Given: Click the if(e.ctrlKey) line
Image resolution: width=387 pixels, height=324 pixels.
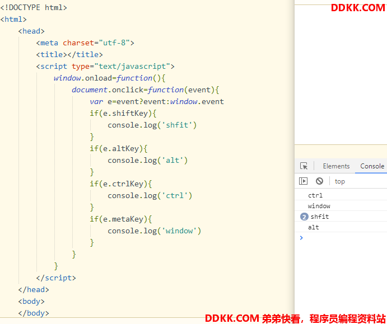Looking at the screenshot, I should pyautogui.click(x=120, y=184).
